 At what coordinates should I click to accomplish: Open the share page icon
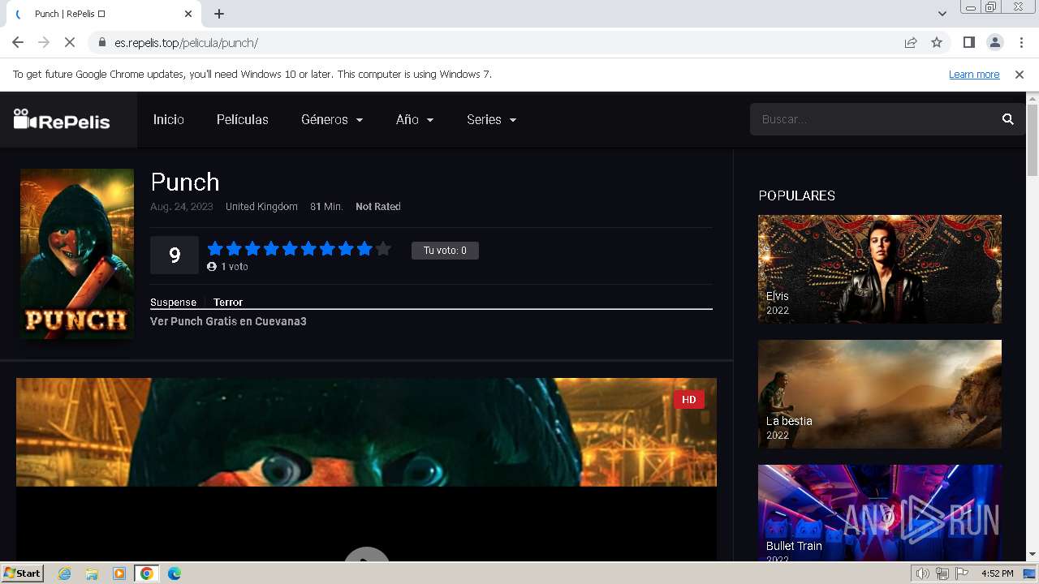click(x=911, y=42)
